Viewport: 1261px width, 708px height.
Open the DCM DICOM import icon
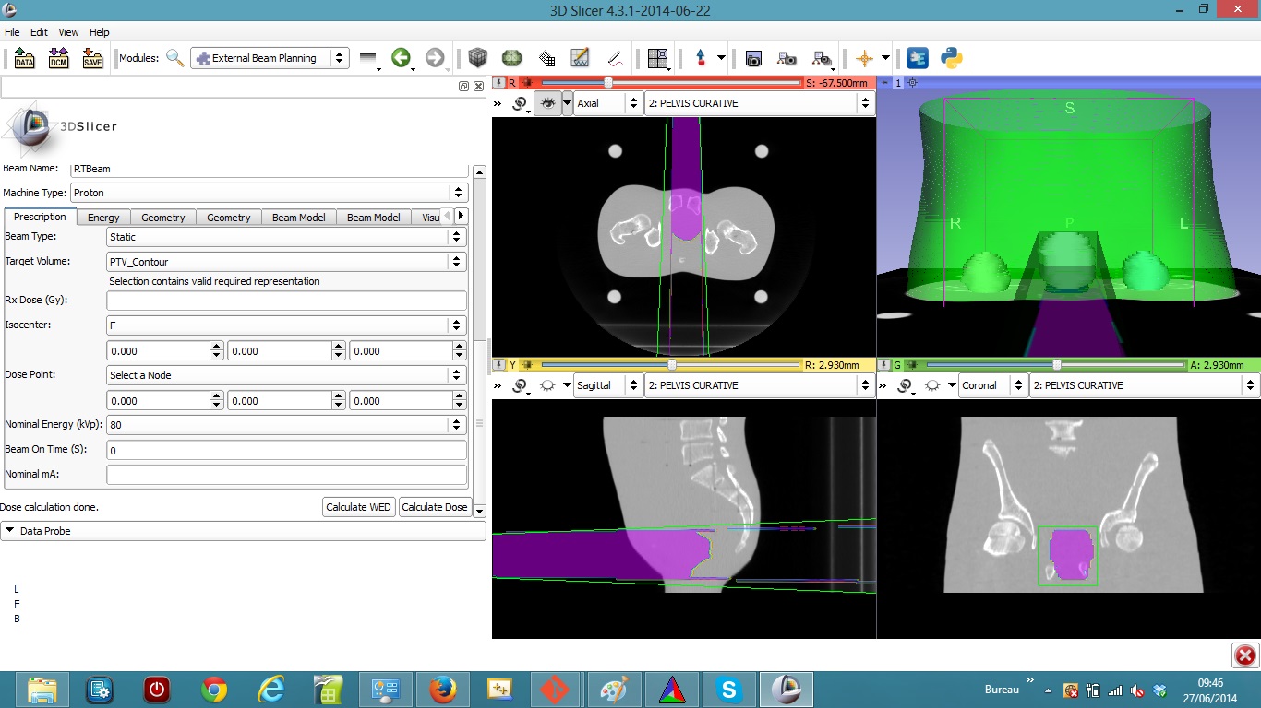(58, 58)
